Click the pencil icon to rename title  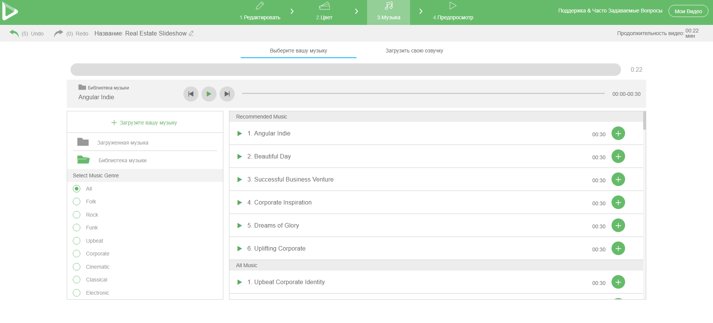[191, 33]
